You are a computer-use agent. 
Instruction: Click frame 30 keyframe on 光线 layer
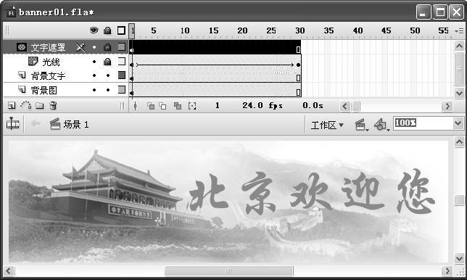click(298, 65)
